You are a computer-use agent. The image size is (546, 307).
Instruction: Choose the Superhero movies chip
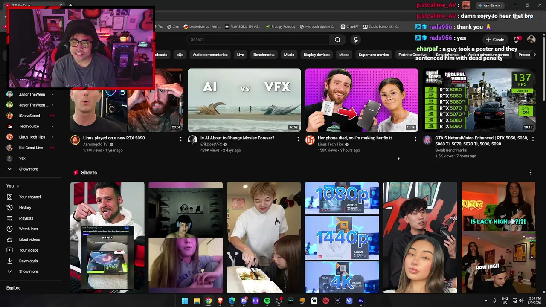click(x=374, y=55)
